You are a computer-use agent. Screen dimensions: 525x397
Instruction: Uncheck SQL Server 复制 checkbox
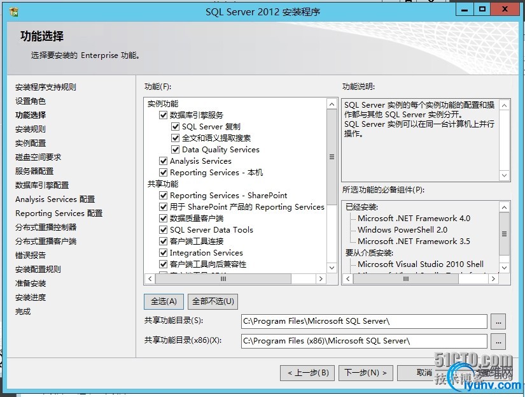pyautogui.click(x=175, y=126)
